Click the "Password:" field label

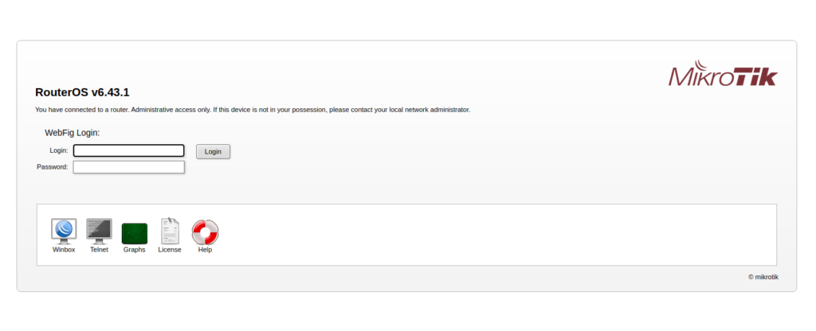tap(53, 167)
